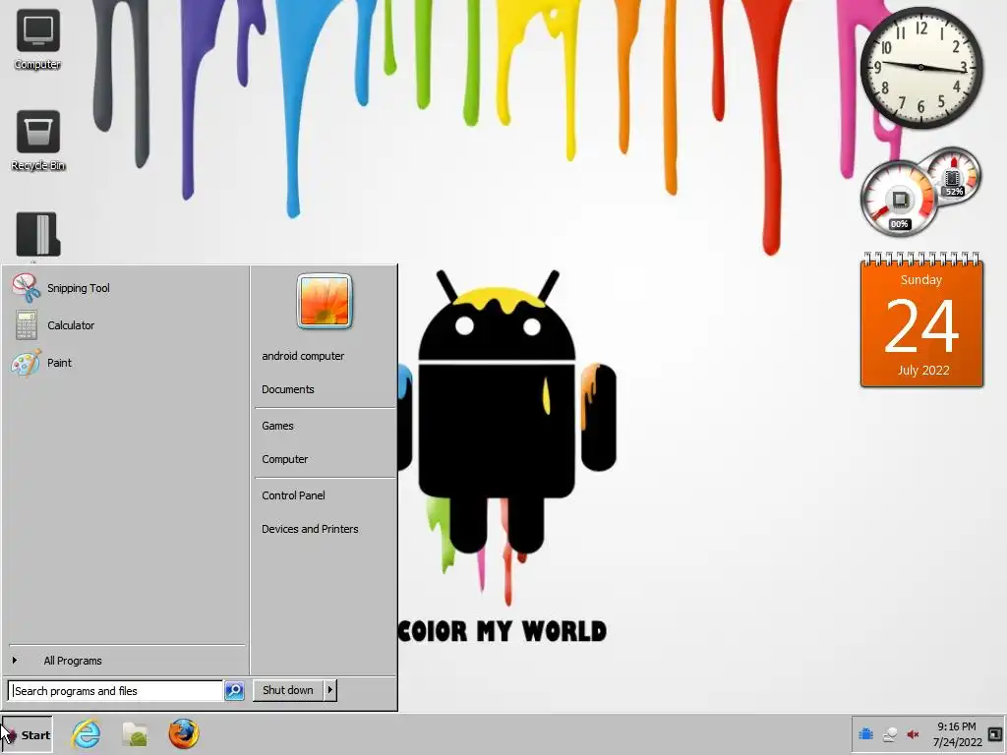This screenshot has height=755, width=1007.
Task: Open Internet Explorer from the taskbar
Action: [x=87, y=733]
